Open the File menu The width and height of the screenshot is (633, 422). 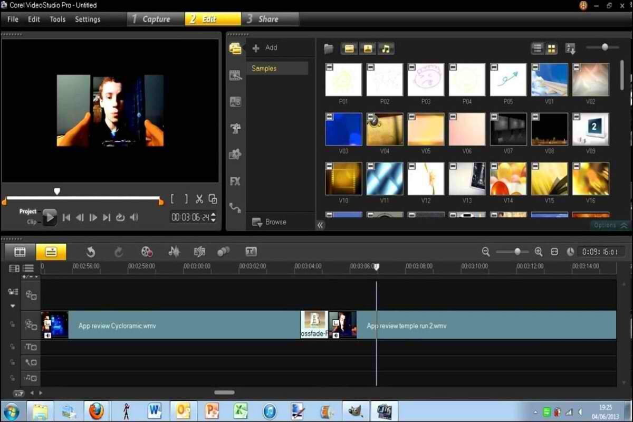click(13, 19)
